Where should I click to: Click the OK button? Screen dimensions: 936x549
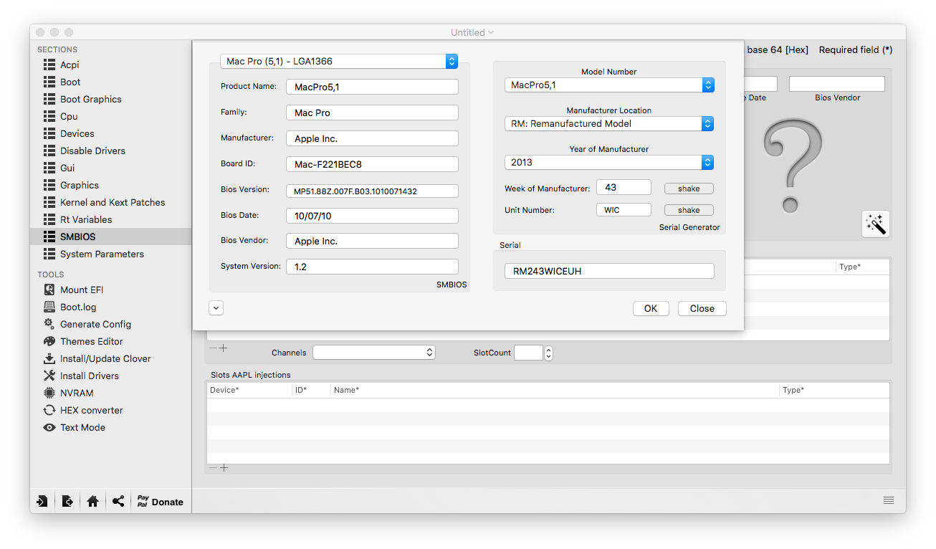point(650,308)
